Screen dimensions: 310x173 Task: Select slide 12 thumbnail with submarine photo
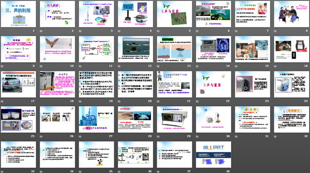[x=135, y=49]
